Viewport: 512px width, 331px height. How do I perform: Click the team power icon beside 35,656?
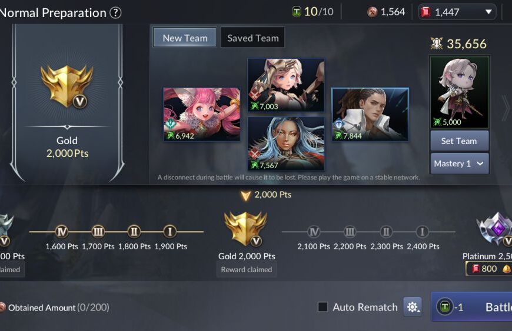pyautogui.click(x=436, y=44)
